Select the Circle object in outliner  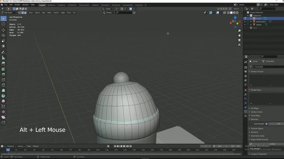point(258,19)
